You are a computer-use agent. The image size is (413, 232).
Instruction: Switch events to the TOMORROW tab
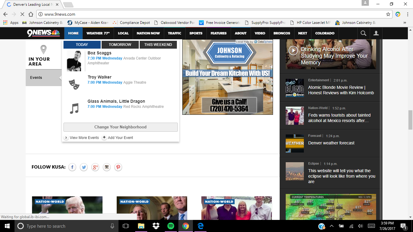pos(120,45)
